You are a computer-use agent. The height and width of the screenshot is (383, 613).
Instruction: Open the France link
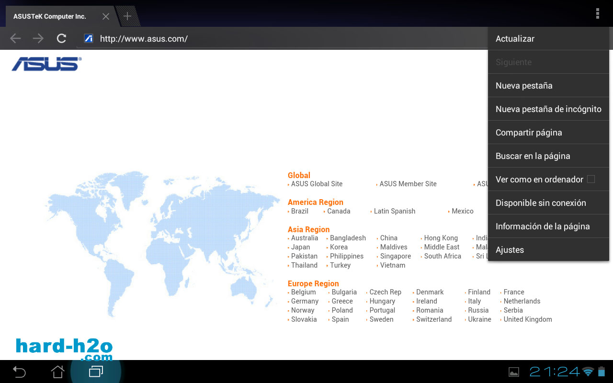pyautogui.click(x=514, y=292)
